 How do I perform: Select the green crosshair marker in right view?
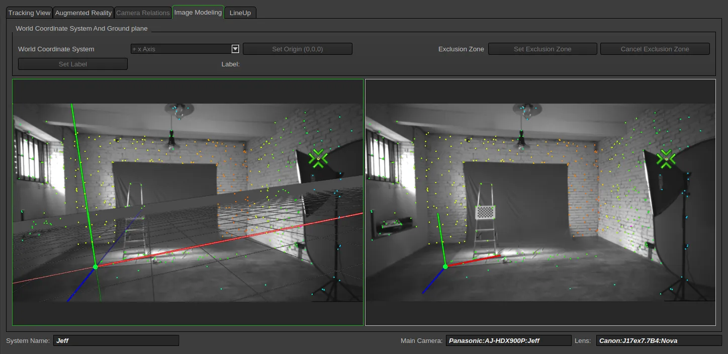click(666, 159)
